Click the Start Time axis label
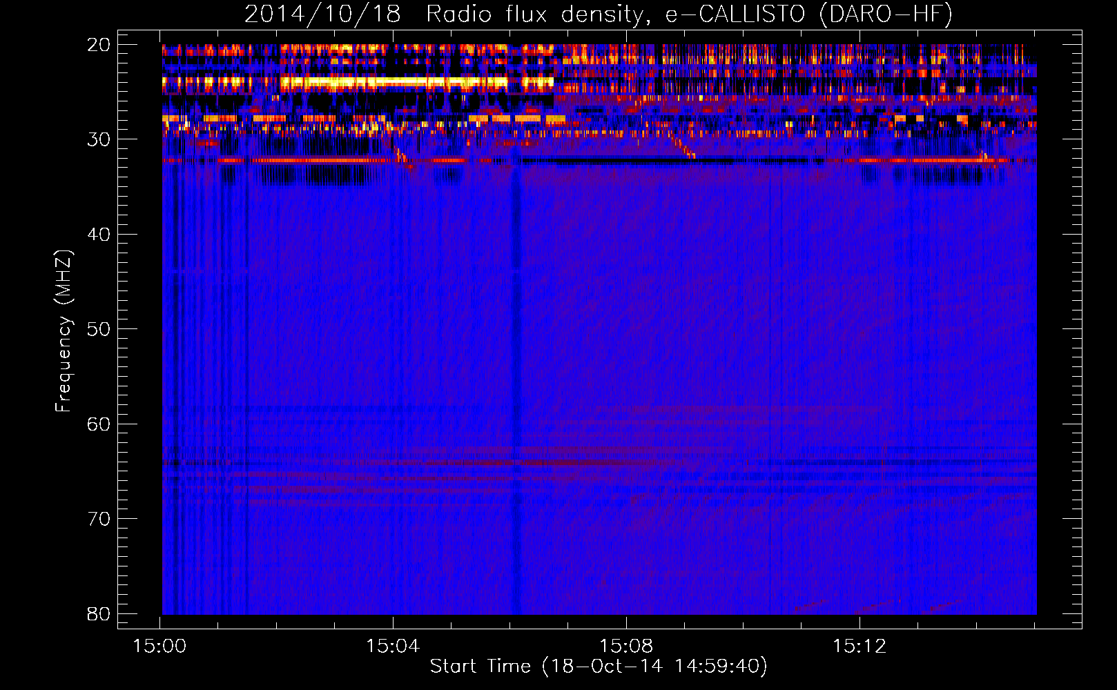Screen dimensions: 1117x690 tap(599, 667)
